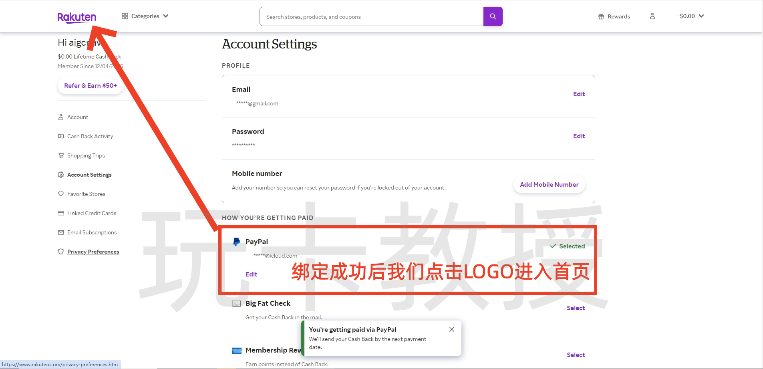The height and width of the screenshot is (369, 763).
Task: Click the Favorite Stores heart icon
Action: tap(61, 194)
